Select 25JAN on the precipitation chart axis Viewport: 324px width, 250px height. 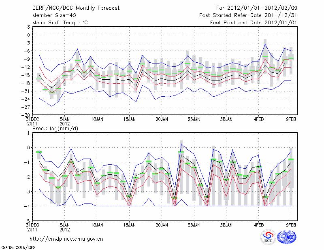click(x=194, y=225)
